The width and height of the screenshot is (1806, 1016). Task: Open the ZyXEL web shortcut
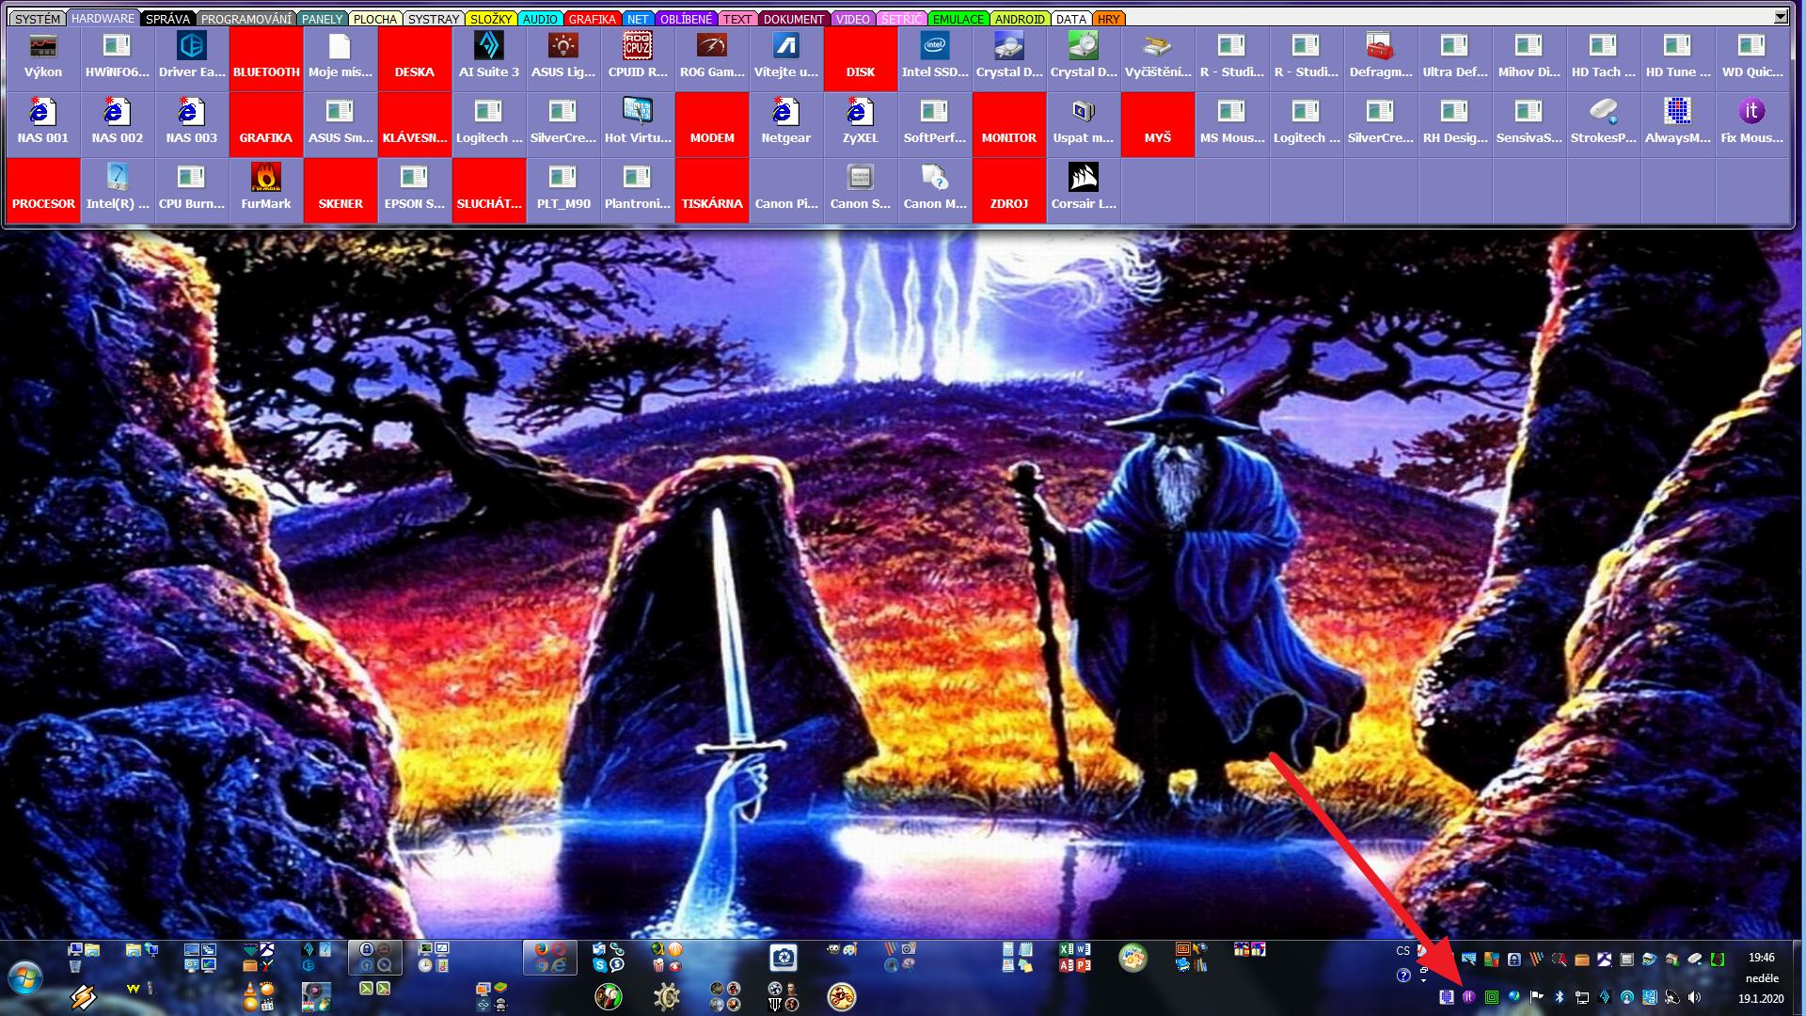[x=861, y=124]
